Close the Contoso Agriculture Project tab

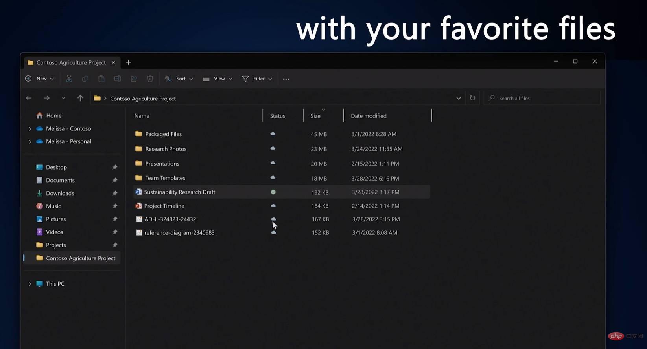tap(113, 62)
